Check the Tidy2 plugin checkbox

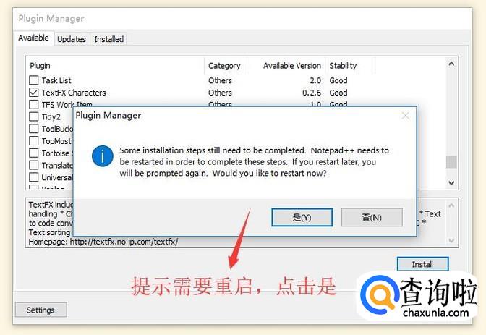(x=34, y=116)
